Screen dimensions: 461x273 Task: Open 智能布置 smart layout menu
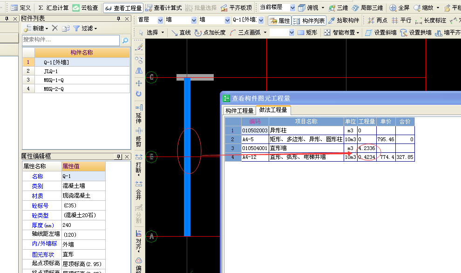click(342, 32)
